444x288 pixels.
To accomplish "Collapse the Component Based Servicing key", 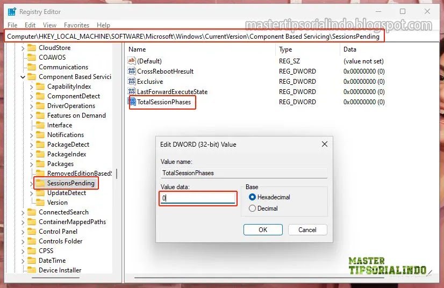I will point(23,77).
